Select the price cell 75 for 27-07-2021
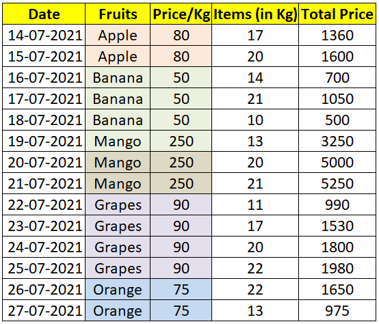The width and height of the screenshot is (379, 324). pos(181,311)
